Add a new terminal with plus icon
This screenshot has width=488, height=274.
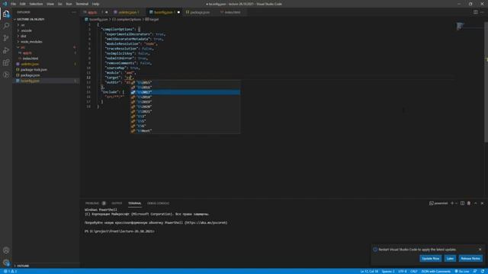tap(452, 203)
